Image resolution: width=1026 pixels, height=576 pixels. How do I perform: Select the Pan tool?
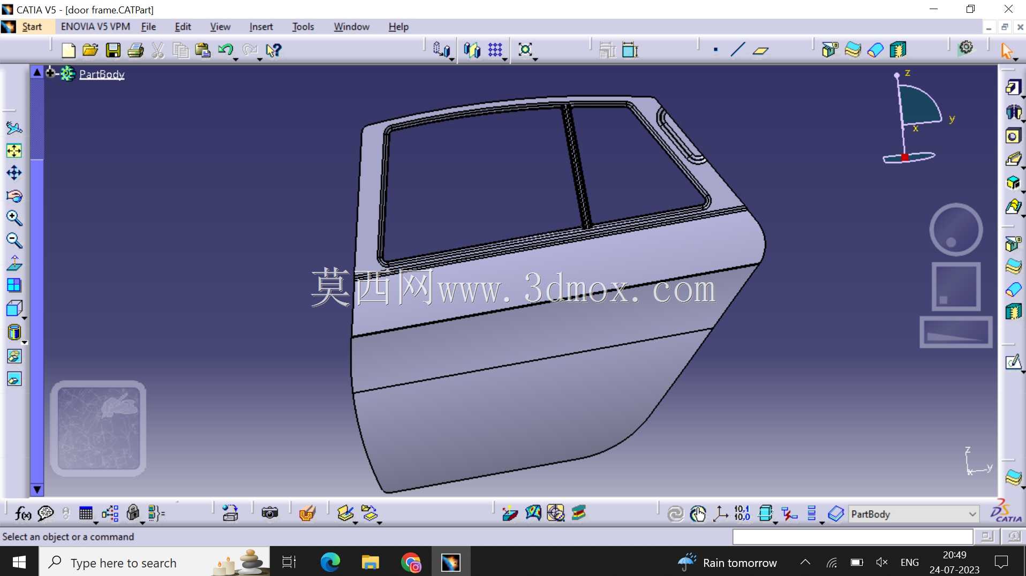tap(14, 173)
